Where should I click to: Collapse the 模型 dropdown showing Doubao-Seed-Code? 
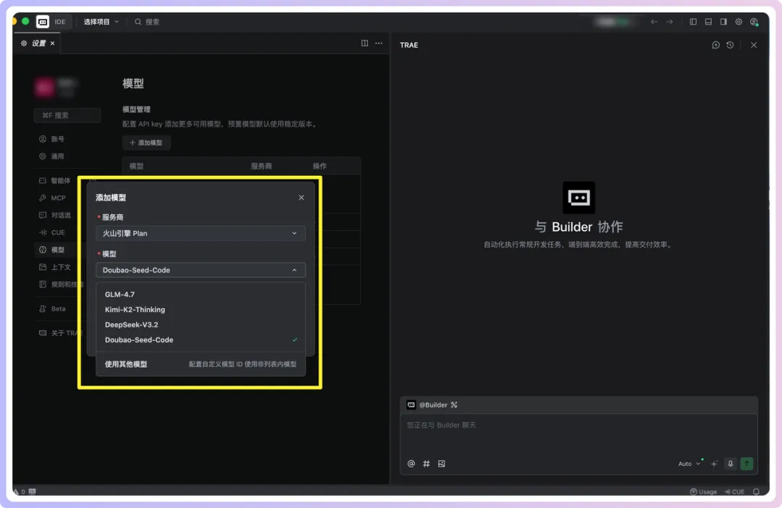201,270
